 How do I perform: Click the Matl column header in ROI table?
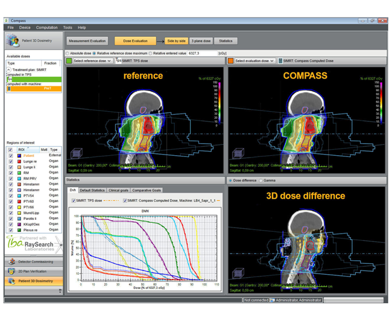click(44, 150)
